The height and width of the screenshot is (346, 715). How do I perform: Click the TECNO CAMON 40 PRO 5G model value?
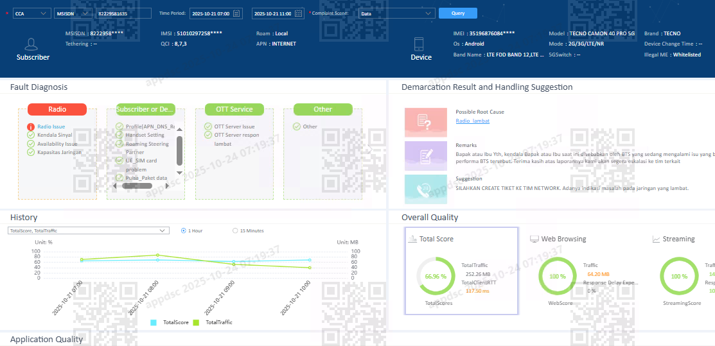[x=602, y=34]
